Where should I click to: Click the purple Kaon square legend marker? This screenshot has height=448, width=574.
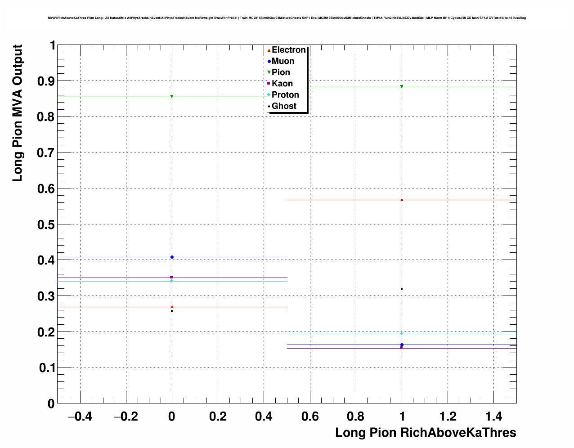click(269, 84)
